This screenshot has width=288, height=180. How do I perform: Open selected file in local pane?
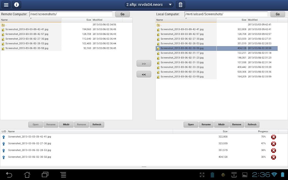point(191,125)
